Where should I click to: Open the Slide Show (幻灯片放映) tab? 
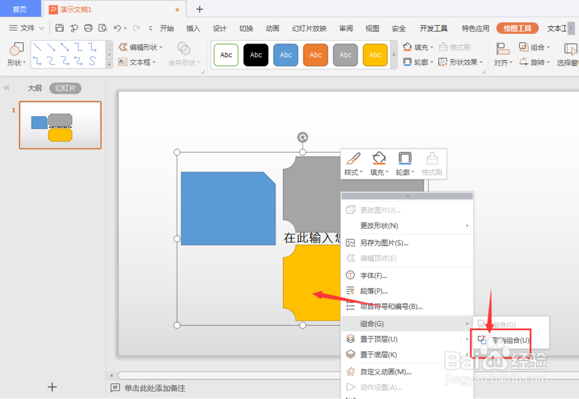tap(309, 28)
